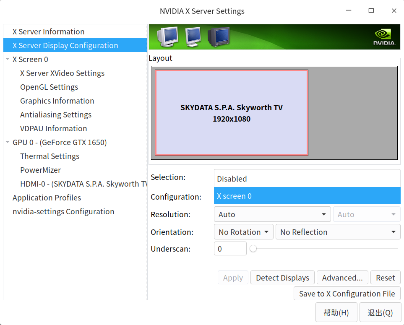
Task: Click the 帮助(H) help button
Action: point(336,312)
